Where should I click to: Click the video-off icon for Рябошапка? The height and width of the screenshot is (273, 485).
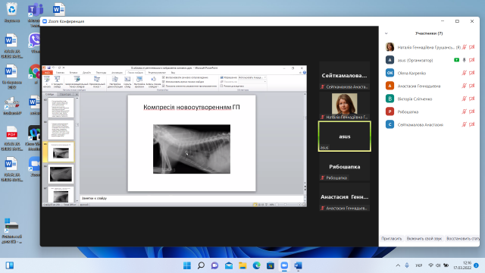(x=471, y=111)
